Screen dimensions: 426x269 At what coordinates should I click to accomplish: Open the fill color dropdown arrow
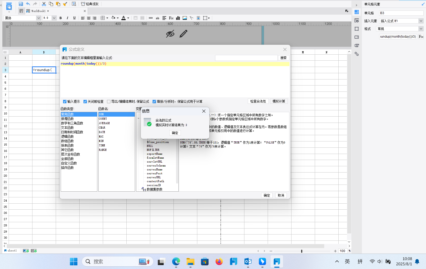coord(118,18)
